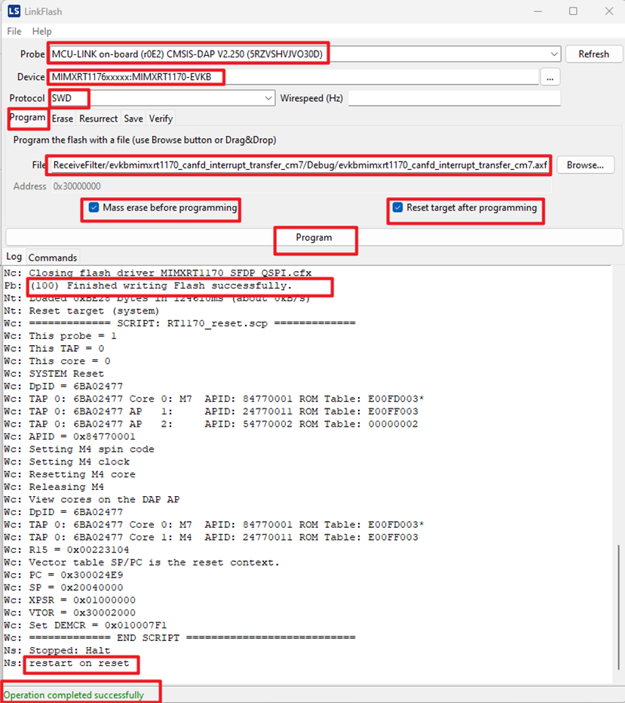Click log line 'APID = 0x84770001'
This screenshot has height=703, width=625.
pos(82,436)
